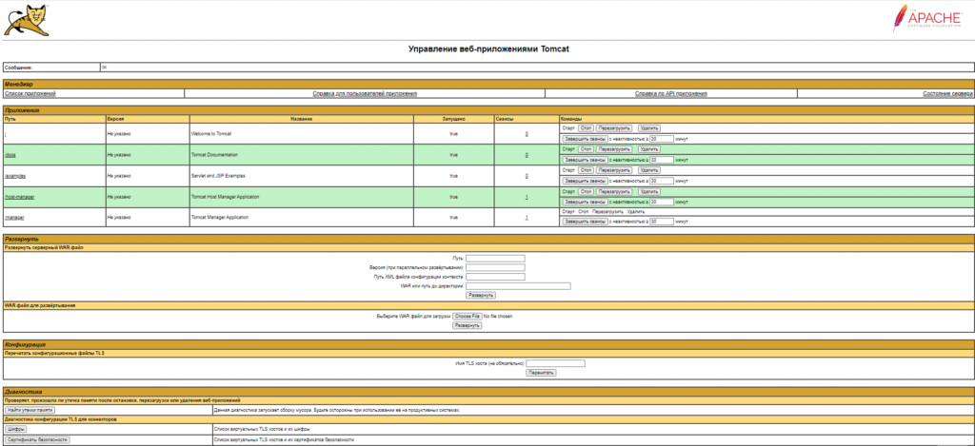The width and height of the screenshot is (975, 446).
Task: Focus inactivity minutes field for Host Manager row
Action: click(x=661, y=202)
